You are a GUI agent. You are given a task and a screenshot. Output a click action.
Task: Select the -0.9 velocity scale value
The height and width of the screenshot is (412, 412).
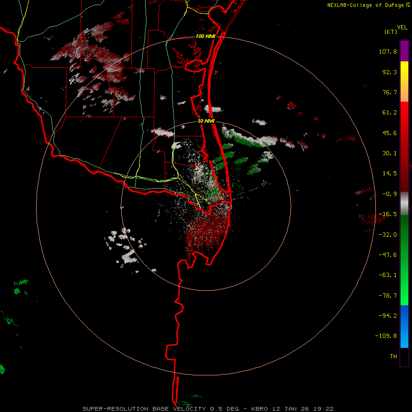click(x=390, y=194)
